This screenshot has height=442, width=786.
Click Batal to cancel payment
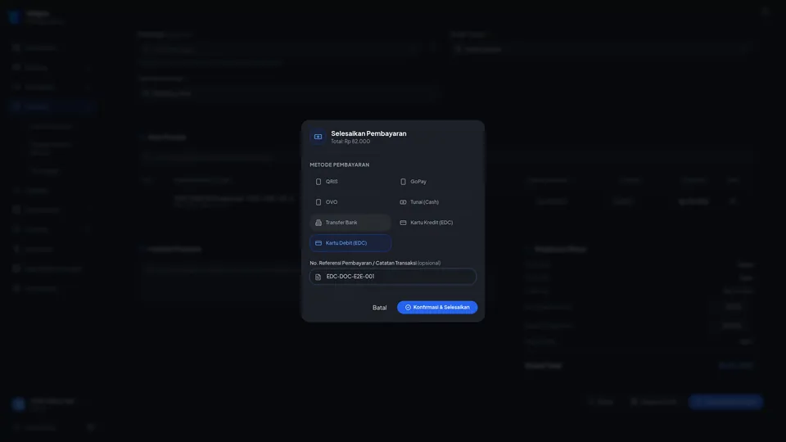tap(379, 307)
